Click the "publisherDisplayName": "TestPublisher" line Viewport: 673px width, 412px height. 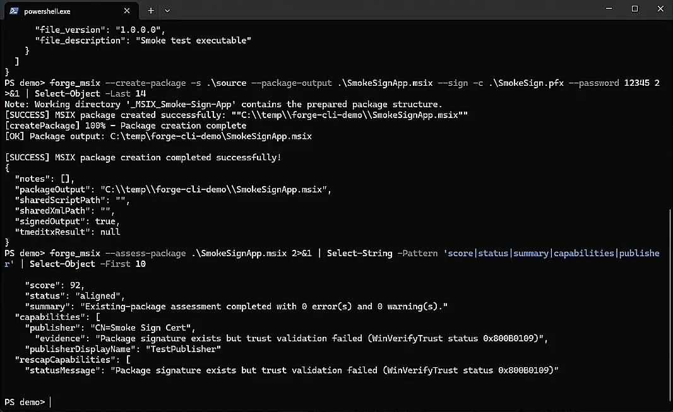point(122,349)
